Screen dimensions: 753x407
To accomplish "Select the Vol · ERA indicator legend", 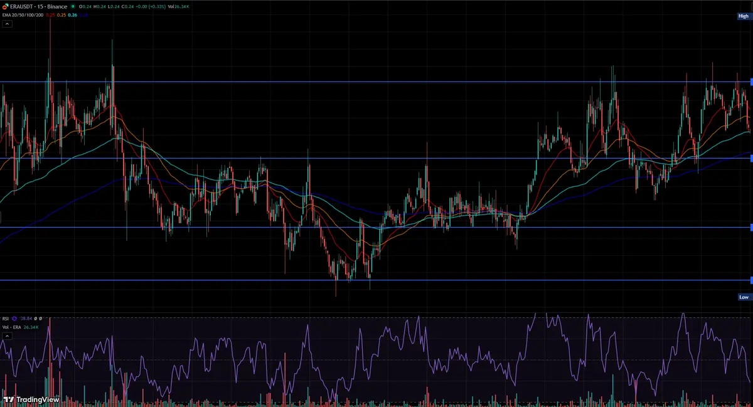I will pyautogui.click(x=11, y=327).
